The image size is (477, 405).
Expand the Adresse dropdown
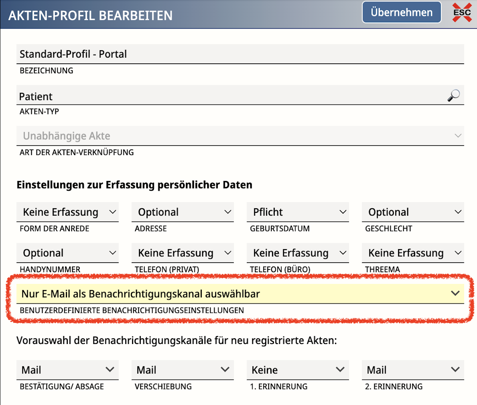pos(183,212)
